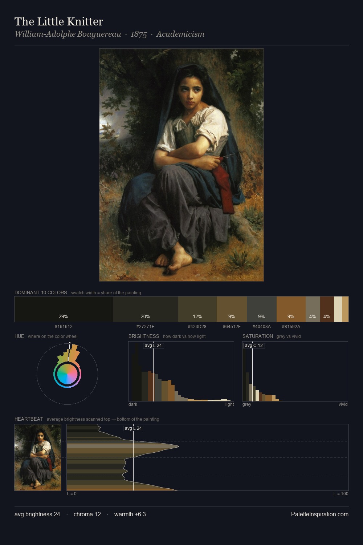Image resolution: width=363 pixels, height=545 pixels.
Task: Click the last tan swatch in the palette
Action: (345, 309)
